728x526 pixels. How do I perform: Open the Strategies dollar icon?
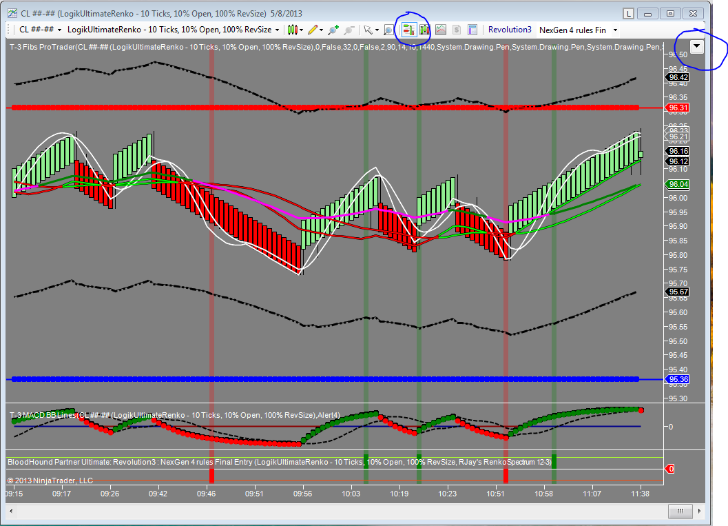pyautogui.click(x=457, y=30)
